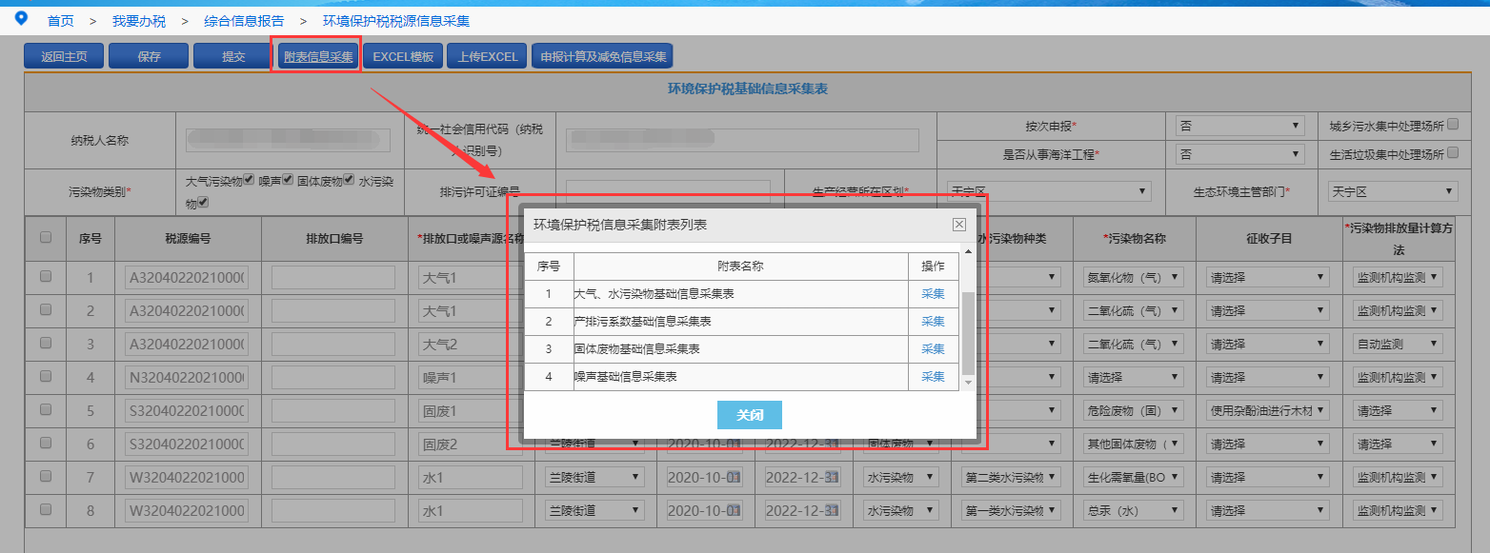Click 采集 for 固体废物基础信息采集表
This screenshot has height=553, width=1490.
point(933,349)
